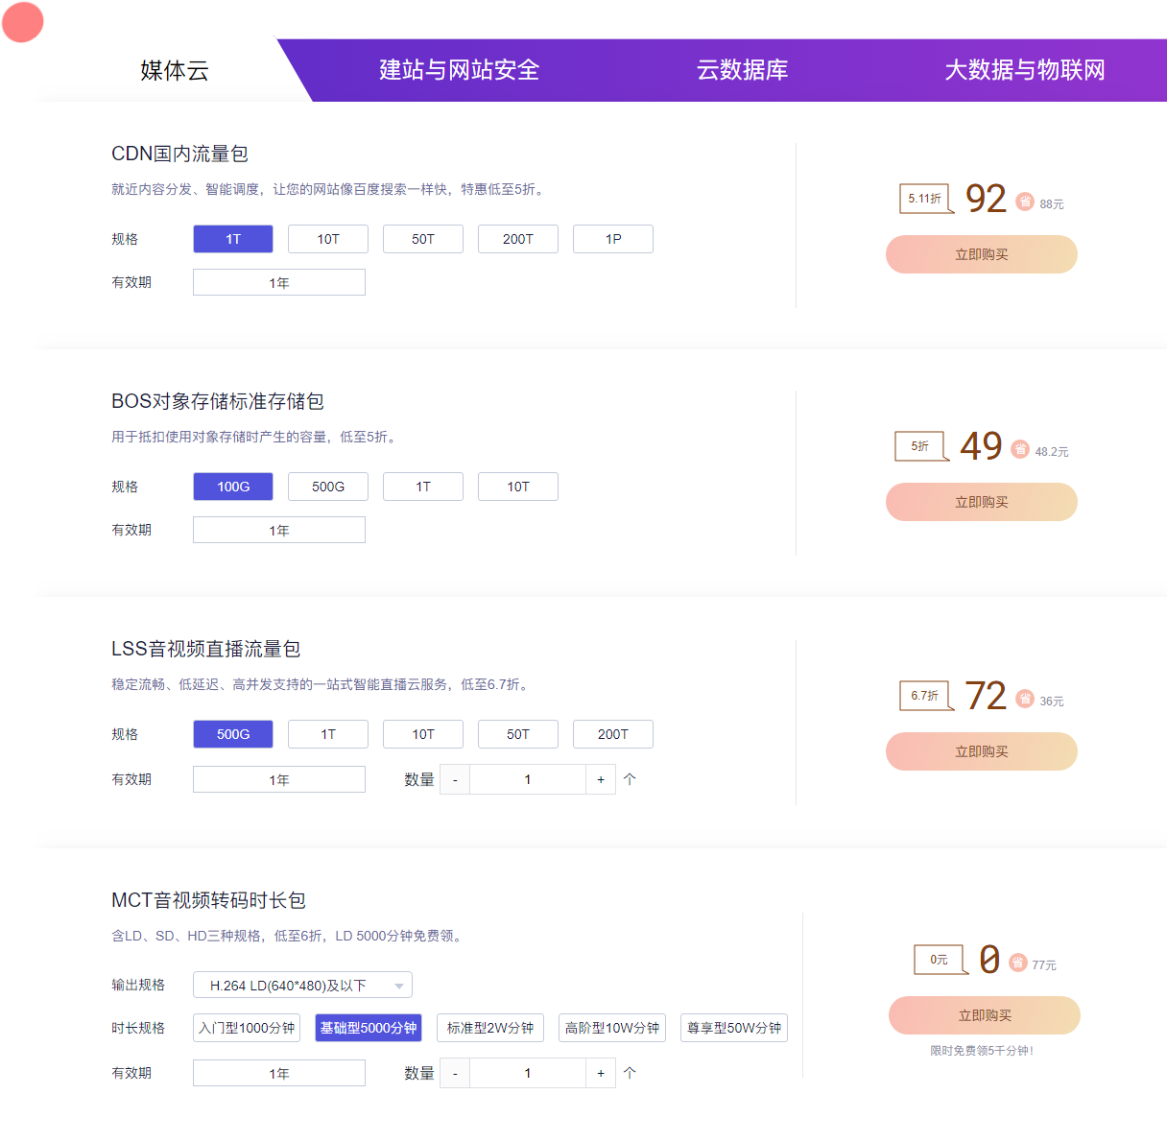Select 200T spec for CDN国内流量包
Screen dimensions: 1167x1142
(x=518, y=239)
